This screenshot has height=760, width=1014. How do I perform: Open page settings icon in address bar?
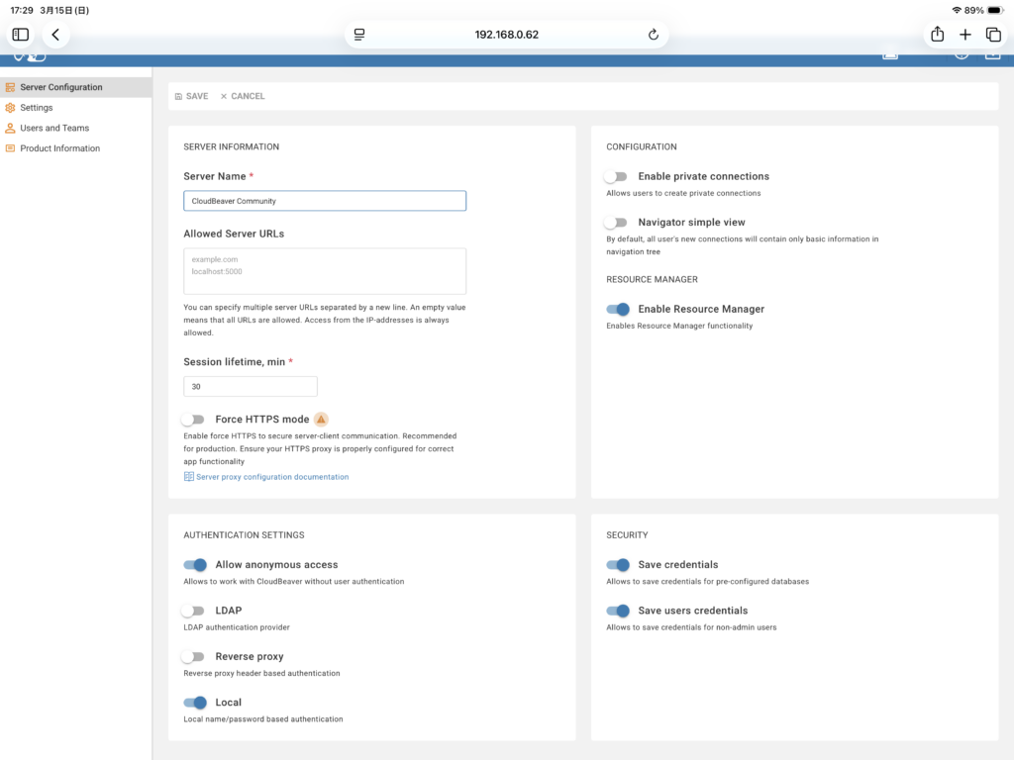(x=359, y=35)
